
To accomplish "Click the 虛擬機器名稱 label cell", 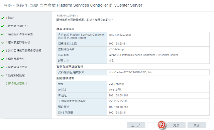I will 82,49.
